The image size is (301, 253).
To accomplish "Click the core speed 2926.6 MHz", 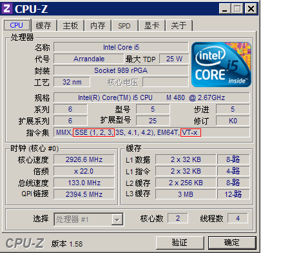I will tap(84, 159).
